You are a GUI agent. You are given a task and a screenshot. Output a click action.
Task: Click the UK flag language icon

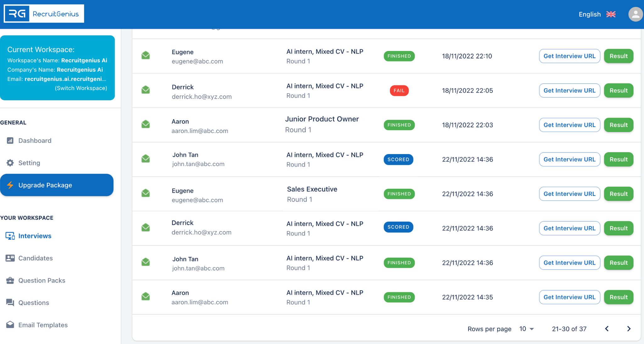coord(611,14)
